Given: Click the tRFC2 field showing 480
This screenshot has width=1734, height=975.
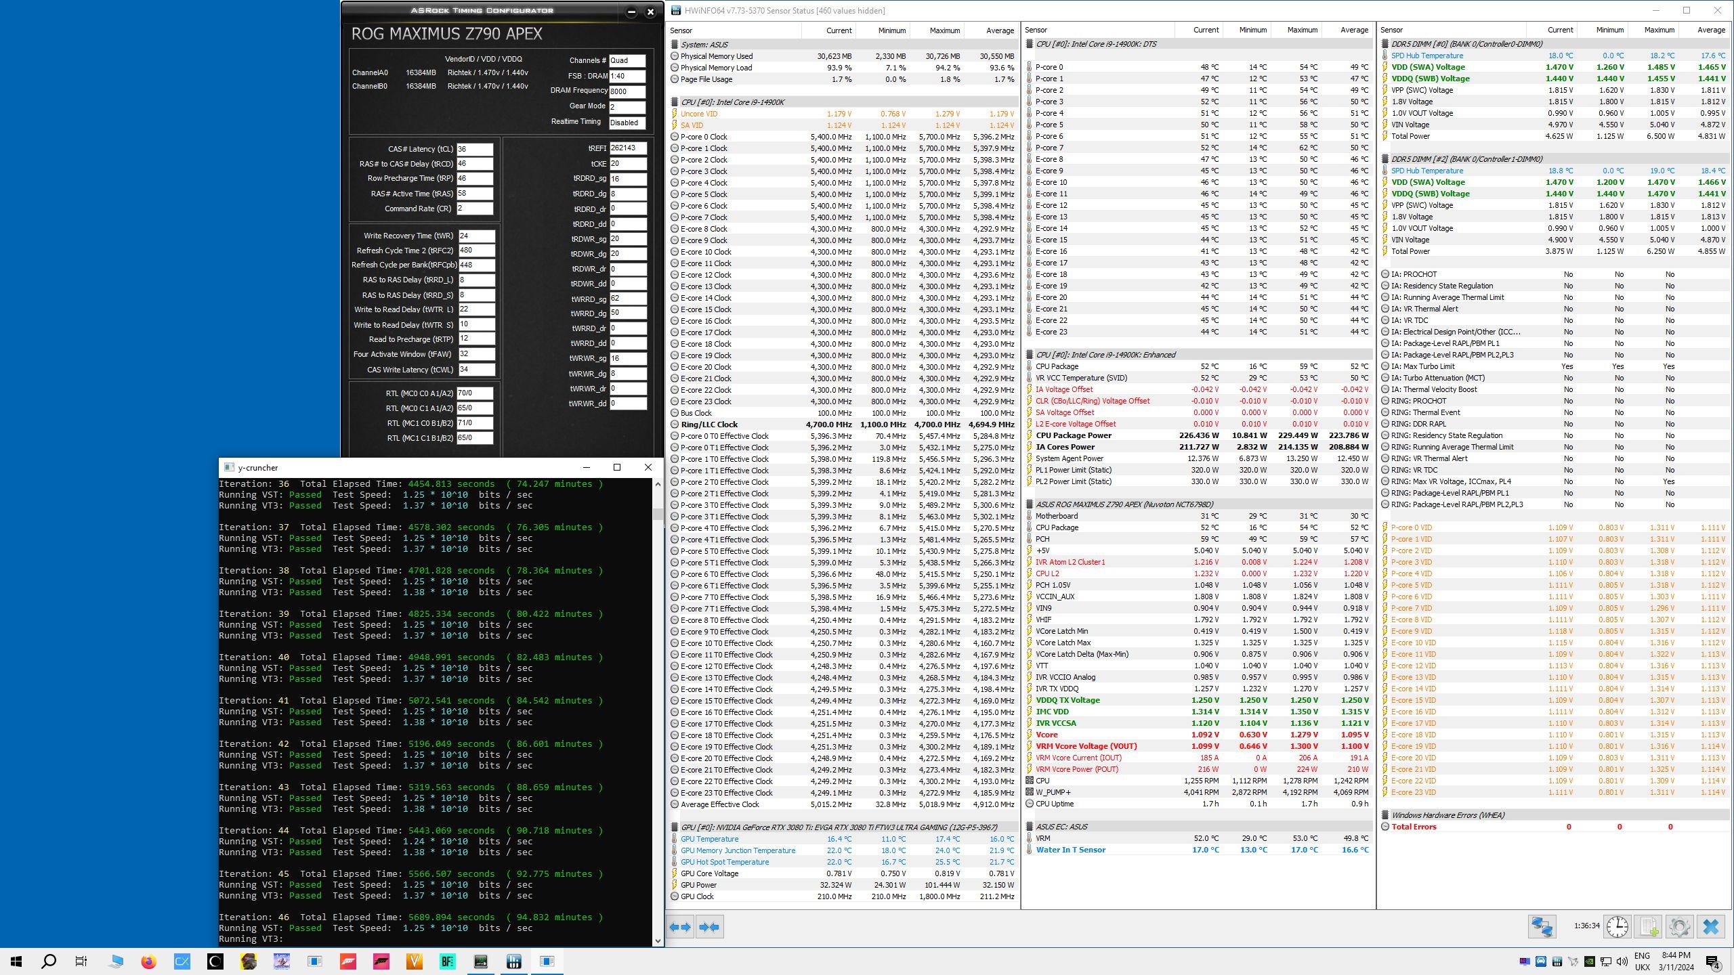Looking at the screenshot, I should (476, 251).
